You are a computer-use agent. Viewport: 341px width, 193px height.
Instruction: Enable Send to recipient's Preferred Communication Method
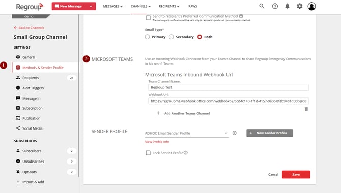[x=148, y=18]
